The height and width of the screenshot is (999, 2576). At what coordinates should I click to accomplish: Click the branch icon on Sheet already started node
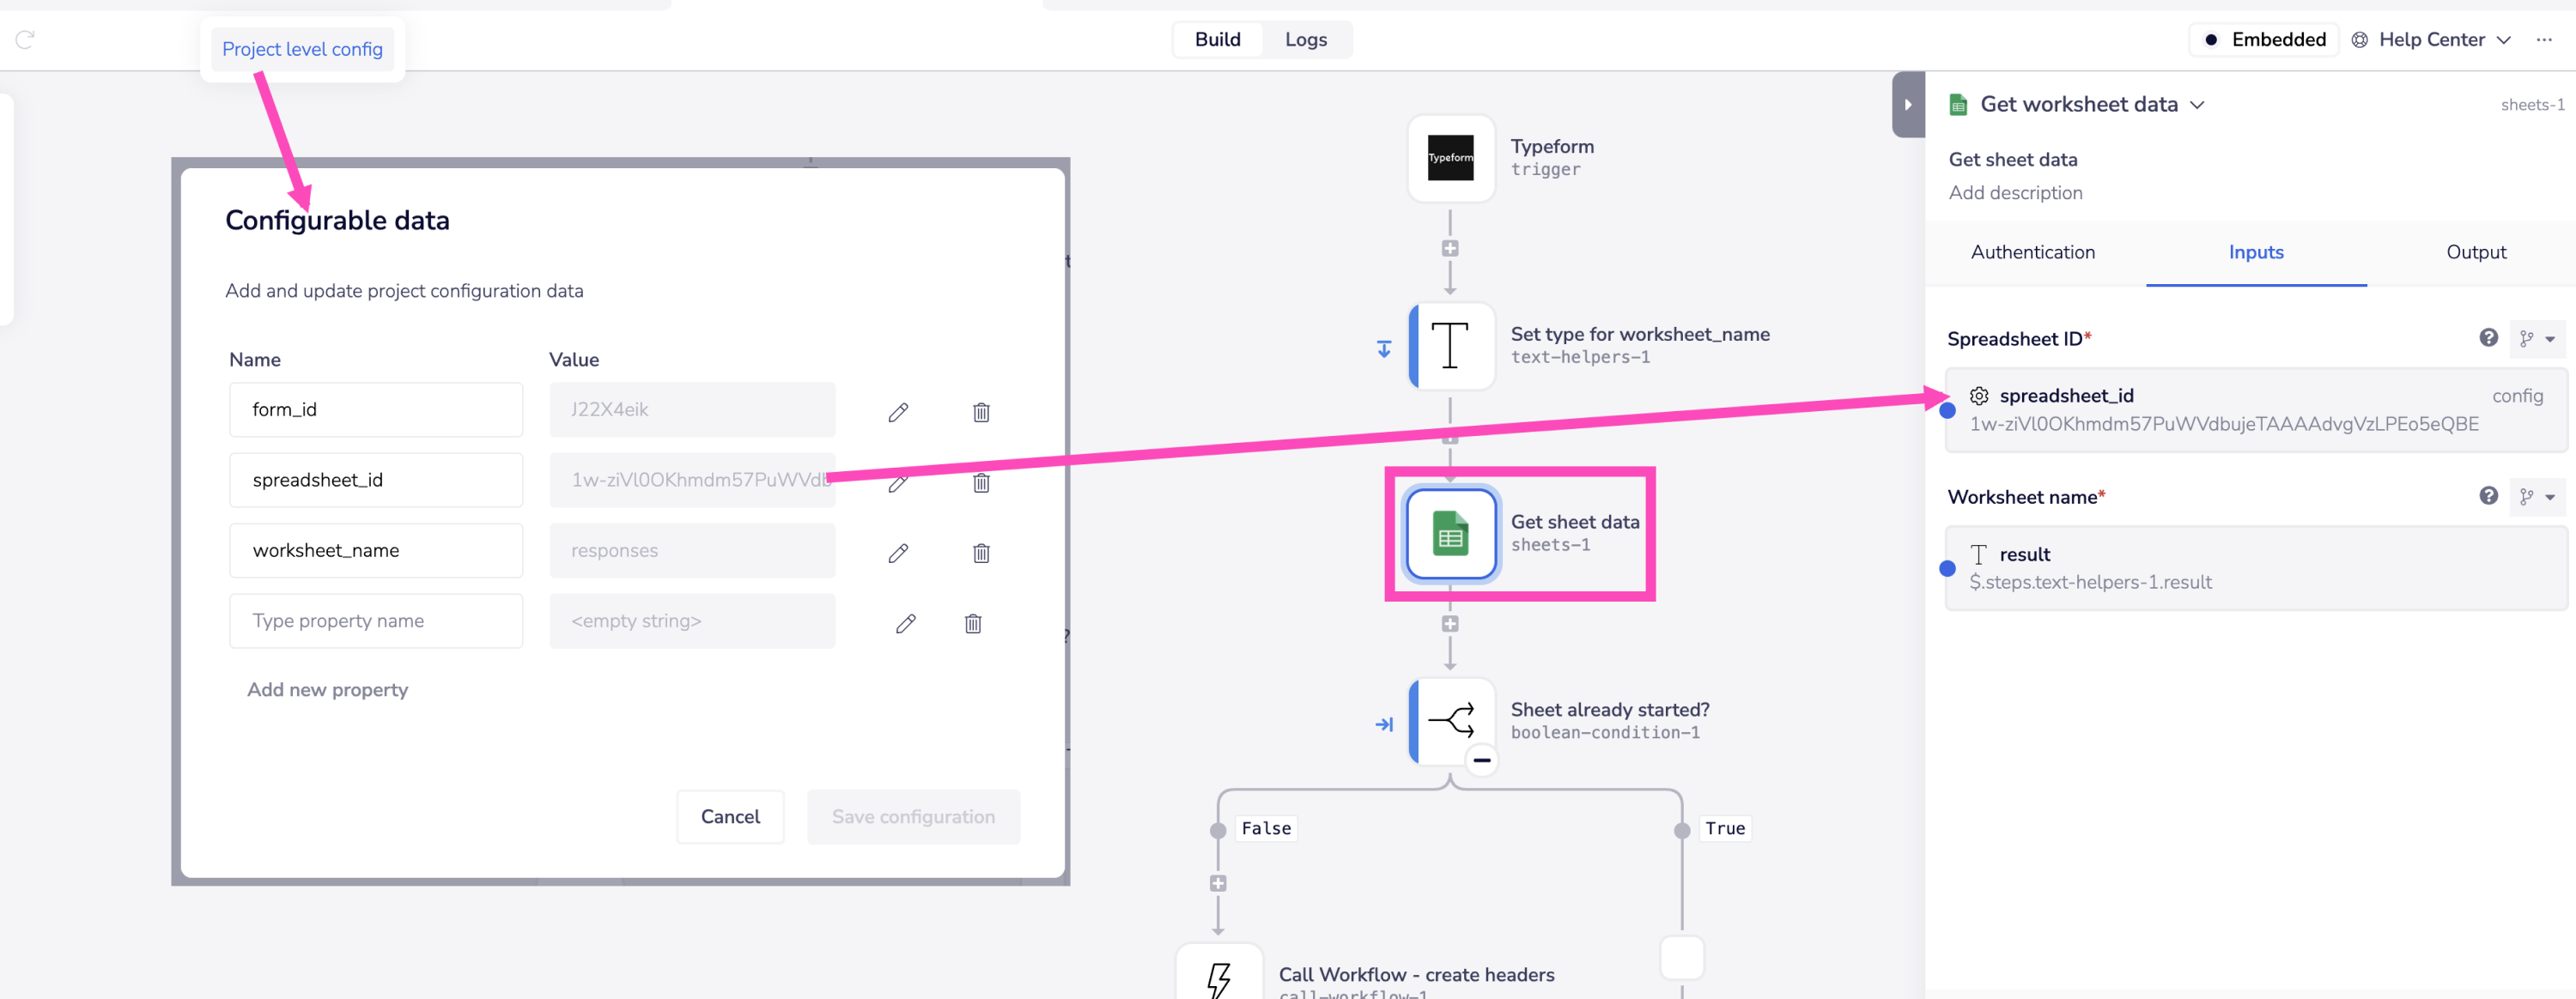point(1449,720)
